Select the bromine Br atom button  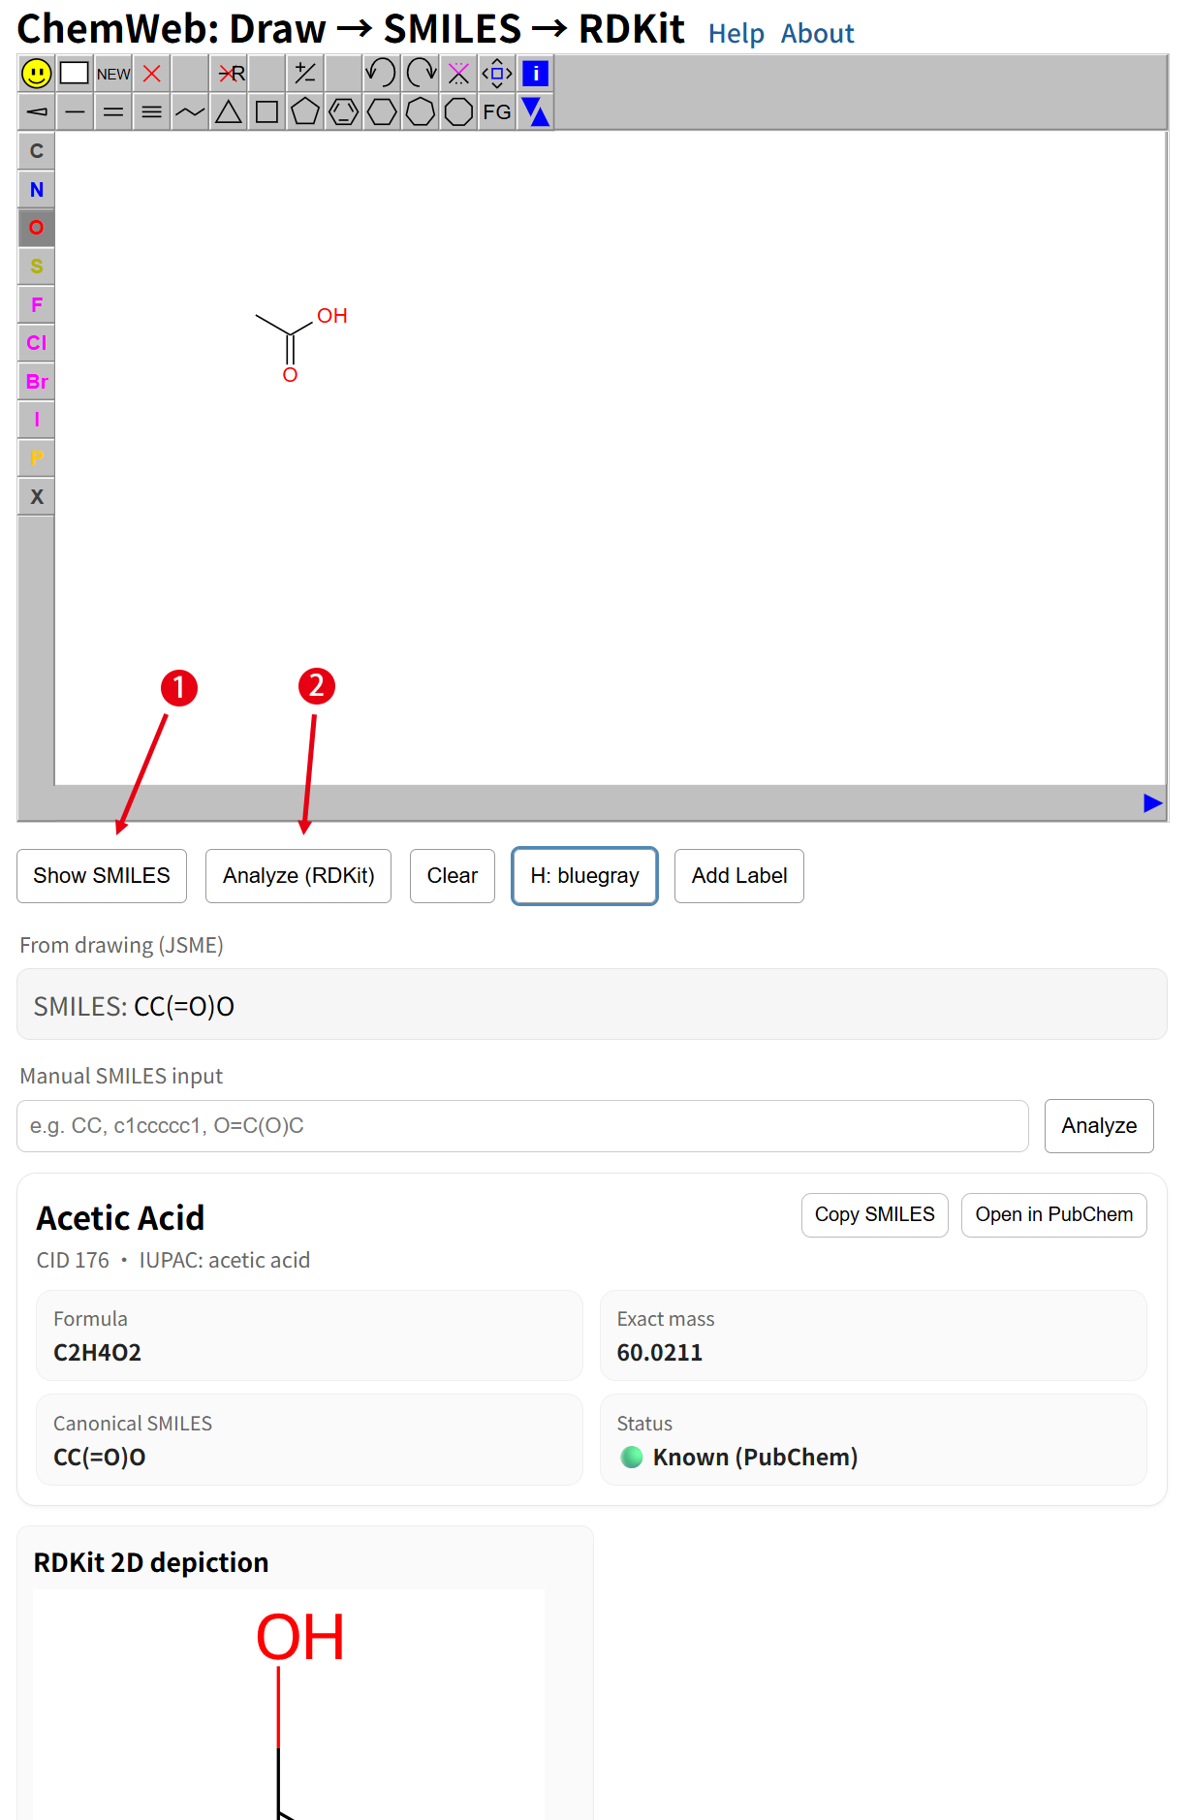(x=37, y=382)
